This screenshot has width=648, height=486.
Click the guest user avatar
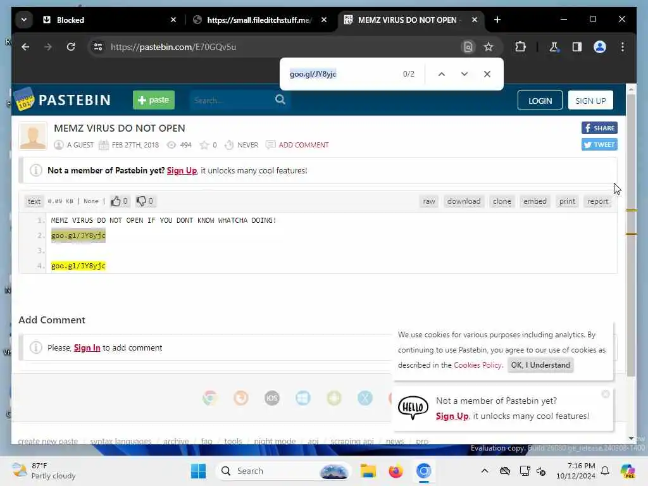[33, 136]
